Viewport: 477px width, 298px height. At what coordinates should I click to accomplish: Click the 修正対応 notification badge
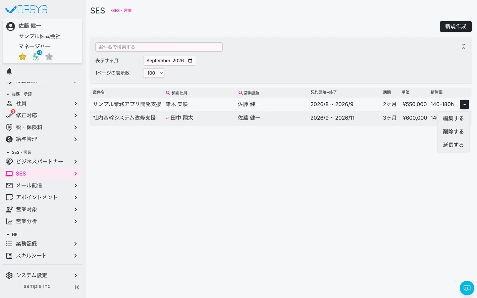(x=13, y=112)
